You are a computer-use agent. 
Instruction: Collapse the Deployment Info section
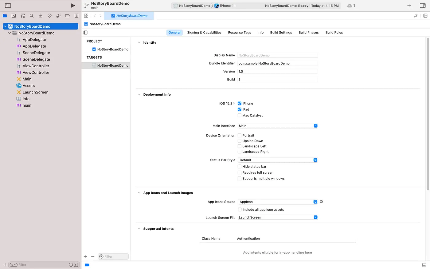(x=139, y=94)
